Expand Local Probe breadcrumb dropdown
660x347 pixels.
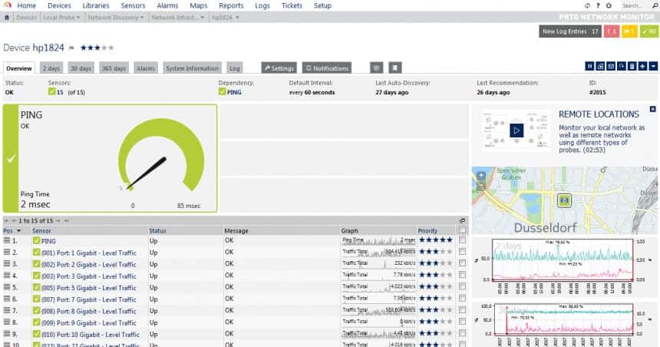coord(78,18)
